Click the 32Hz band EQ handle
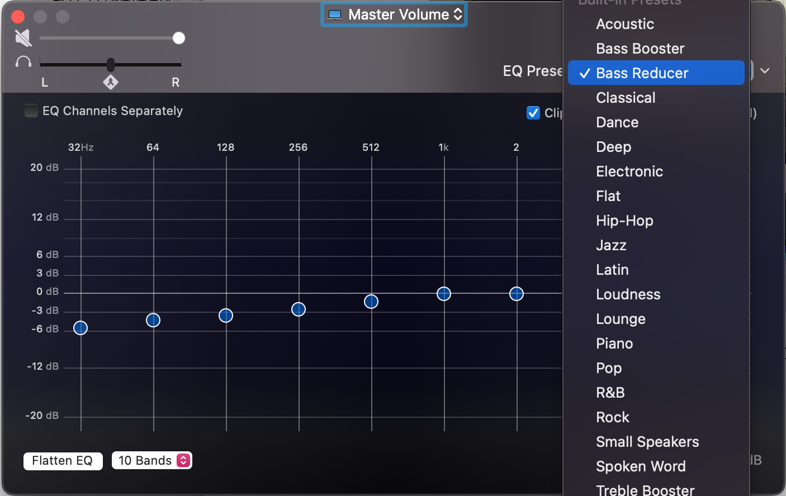Viewport: 786px width, 496px height. [81, 328]
